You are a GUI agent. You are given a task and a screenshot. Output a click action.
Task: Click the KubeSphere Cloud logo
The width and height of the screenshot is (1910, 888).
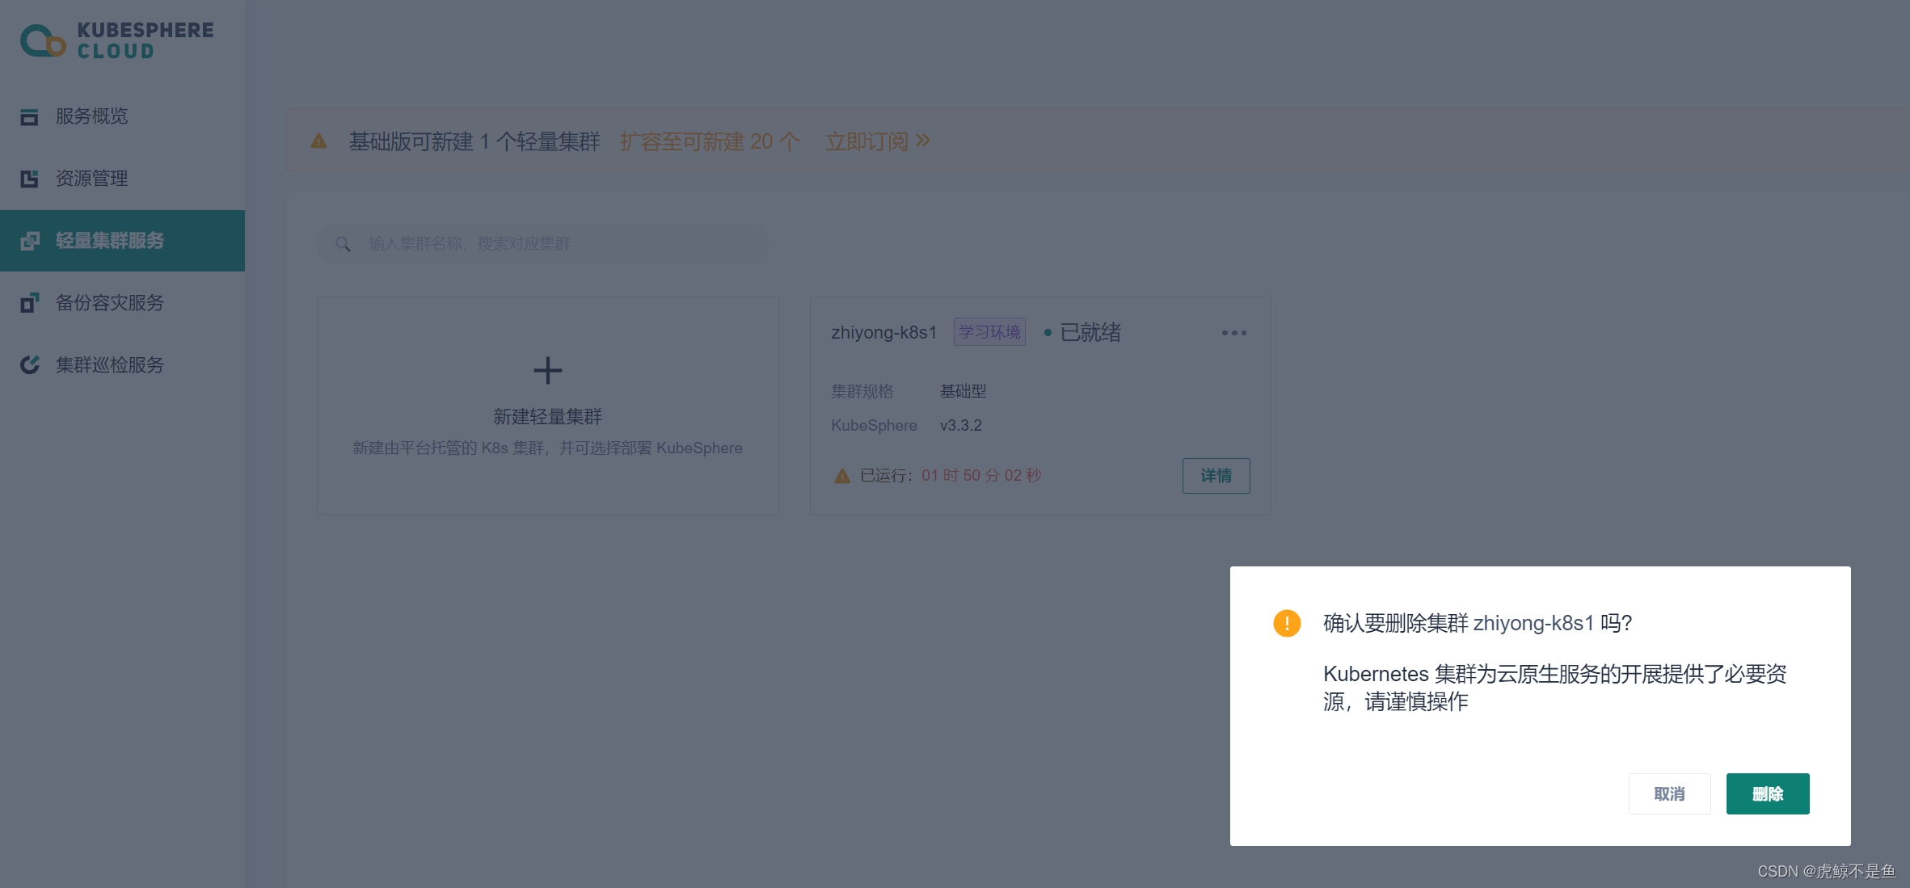pyautogui.click(x=117, y=40)
